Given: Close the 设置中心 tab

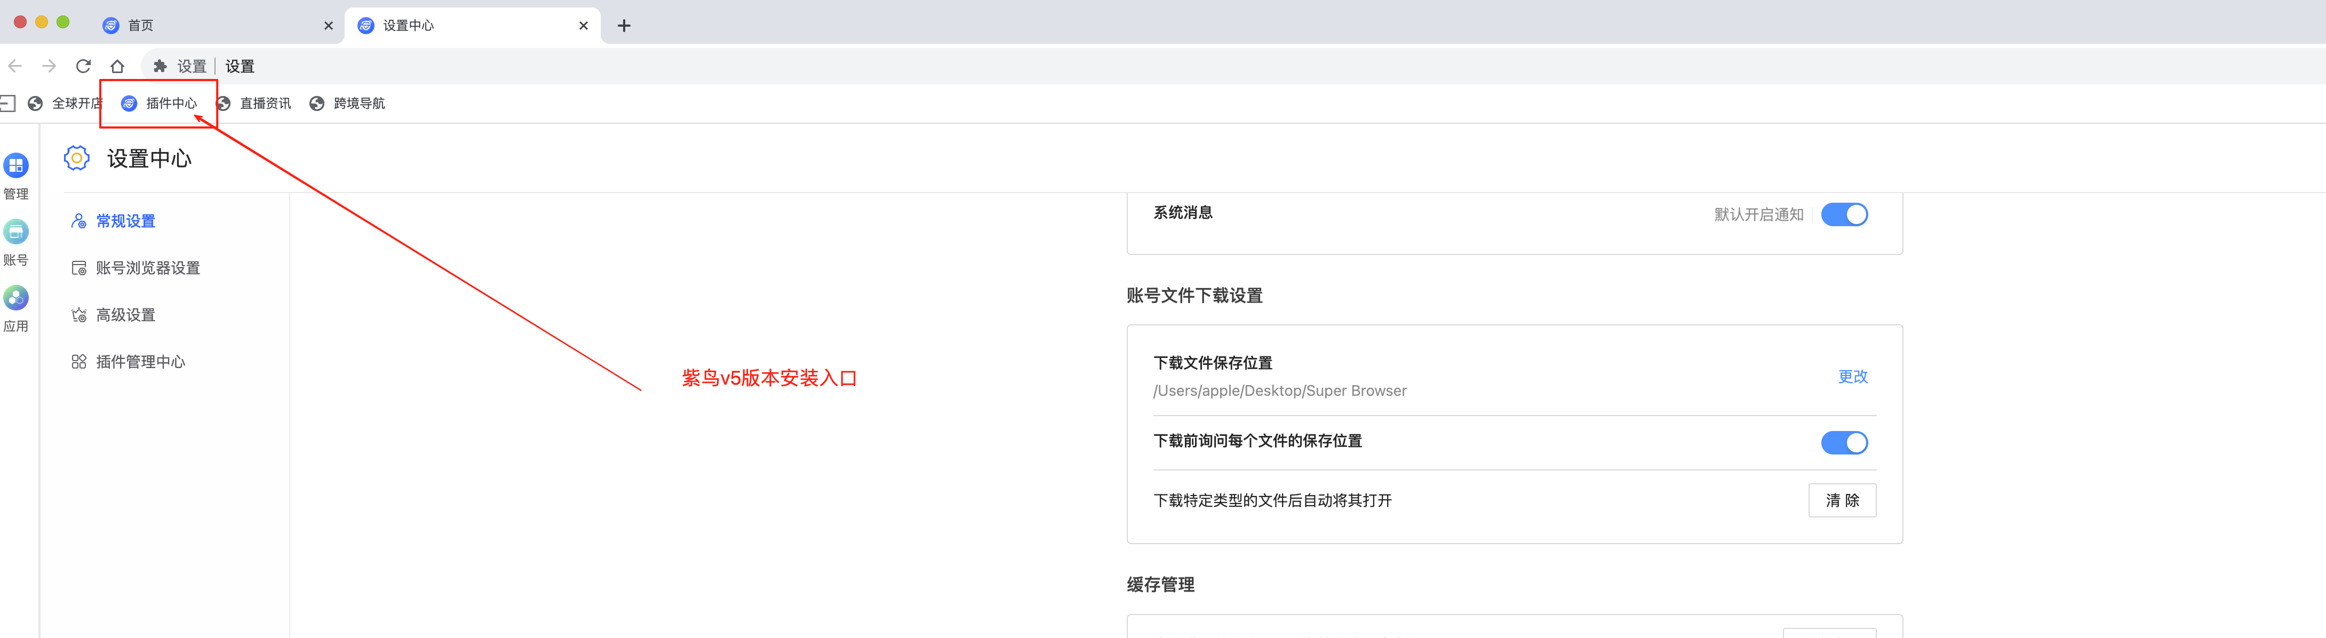Looking at the screenshot, I should click(x=583, y=25).
